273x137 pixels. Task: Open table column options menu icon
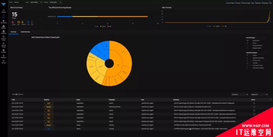point(271,100)
